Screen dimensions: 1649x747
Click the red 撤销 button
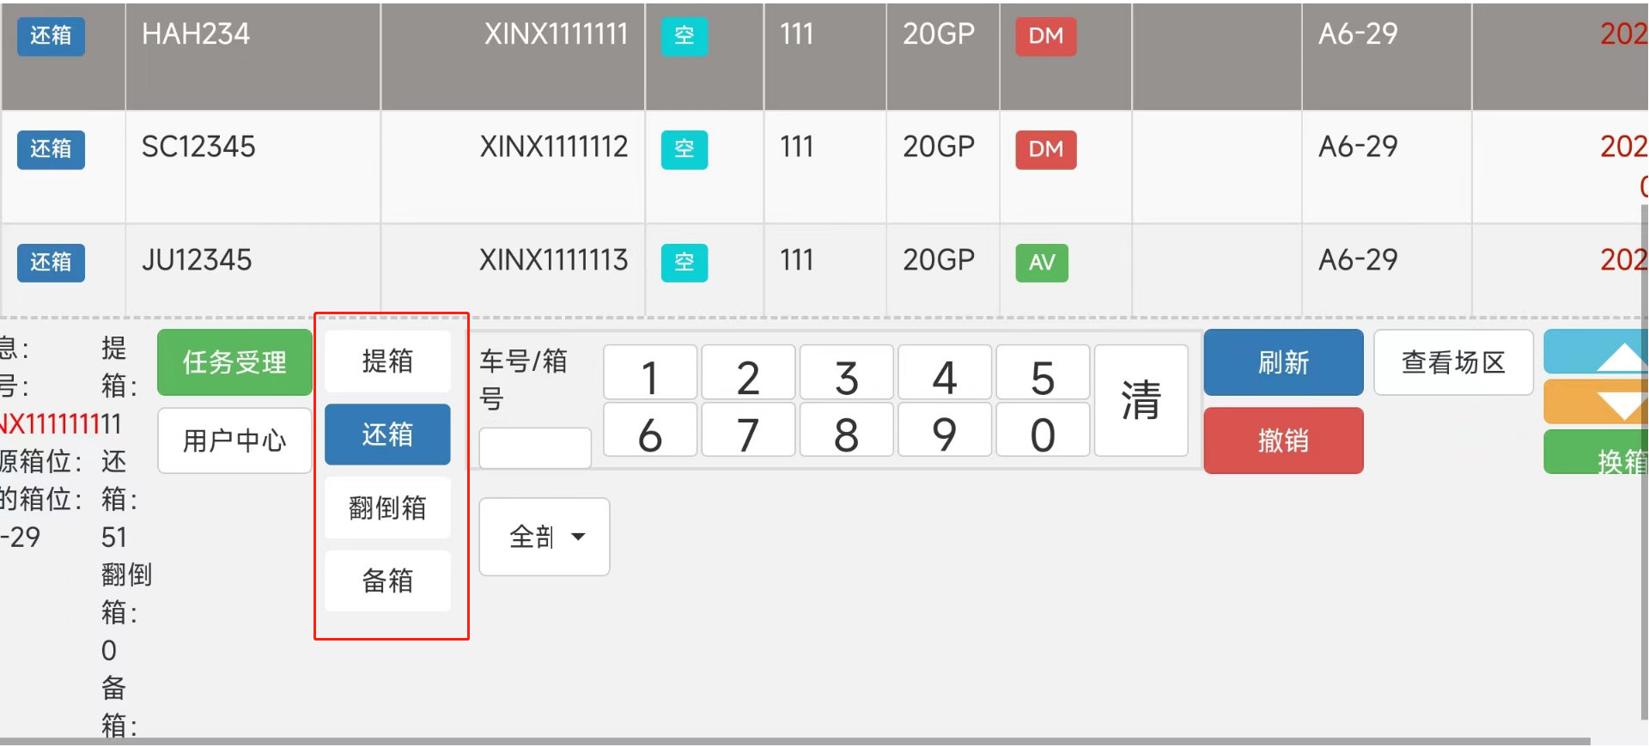[1283, 441]
